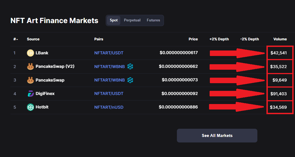Click the Volume column header
295x157 pixels.
280,39
